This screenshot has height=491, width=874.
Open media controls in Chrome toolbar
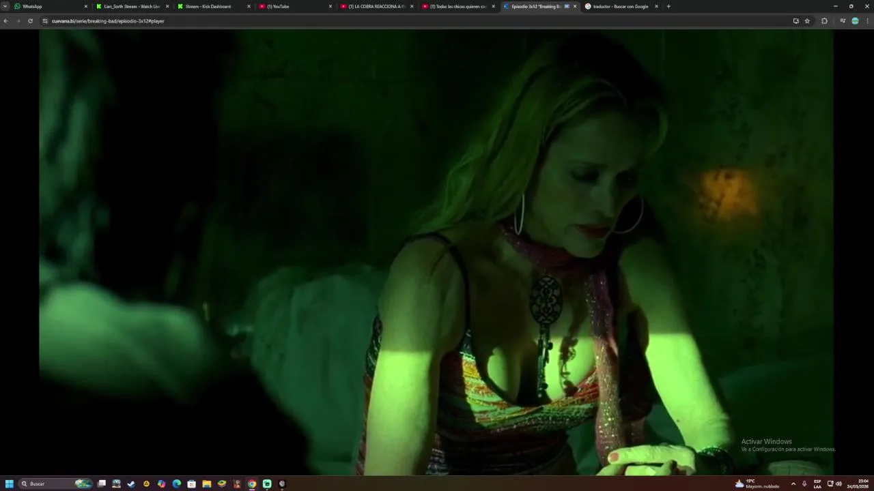pos(843,21)
